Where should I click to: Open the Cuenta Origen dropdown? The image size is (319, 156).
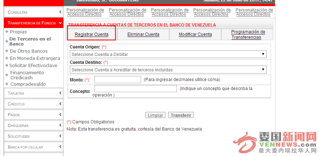pyautogui.click(x=168, y=55)
